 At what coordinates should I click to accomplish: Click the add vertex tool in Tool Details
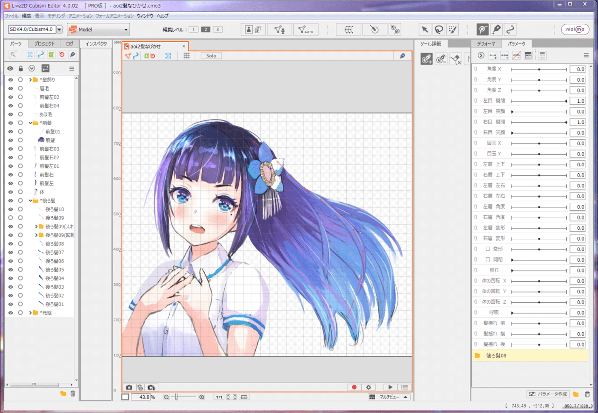(426, 58)
